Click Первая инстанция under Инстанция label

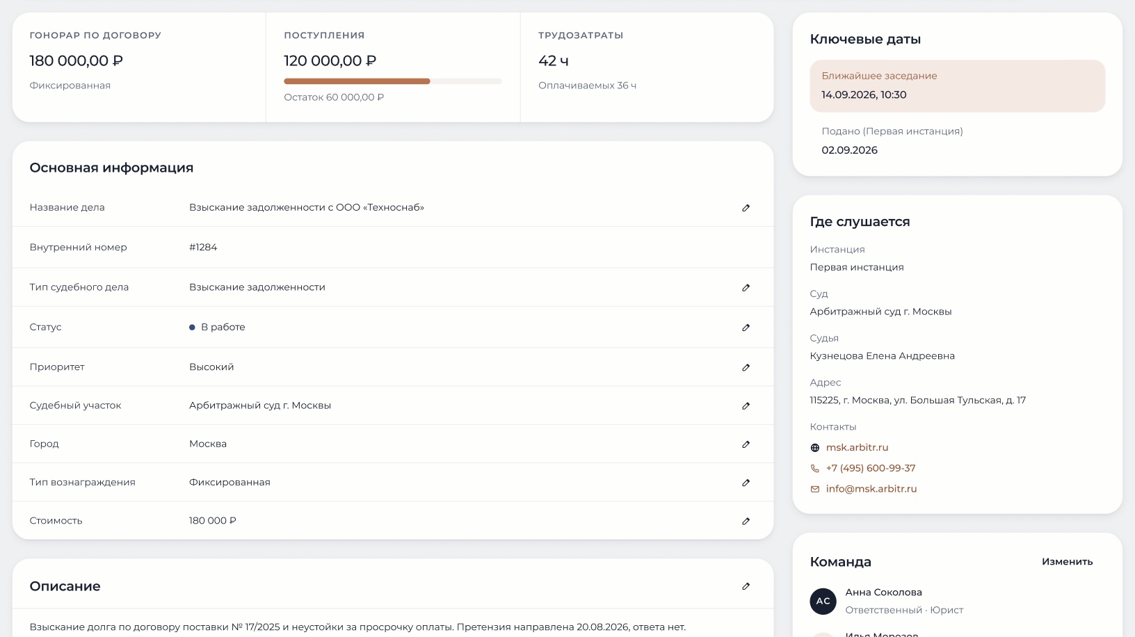pos(857,267)
